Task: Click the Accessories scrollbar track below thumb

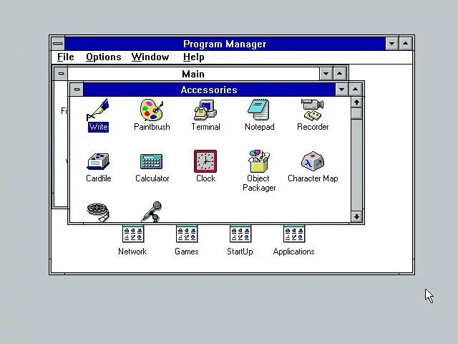Action: tap(356, 165)
